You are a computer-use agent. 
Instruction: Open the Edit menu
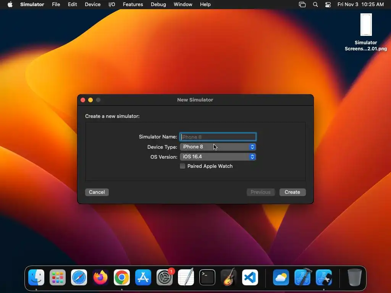point(72,5)
